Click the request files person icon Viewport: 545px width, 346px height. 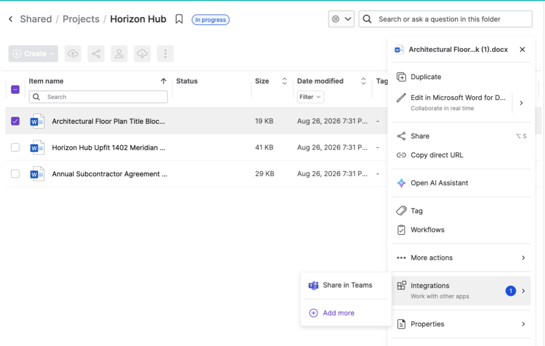[119, 53]
